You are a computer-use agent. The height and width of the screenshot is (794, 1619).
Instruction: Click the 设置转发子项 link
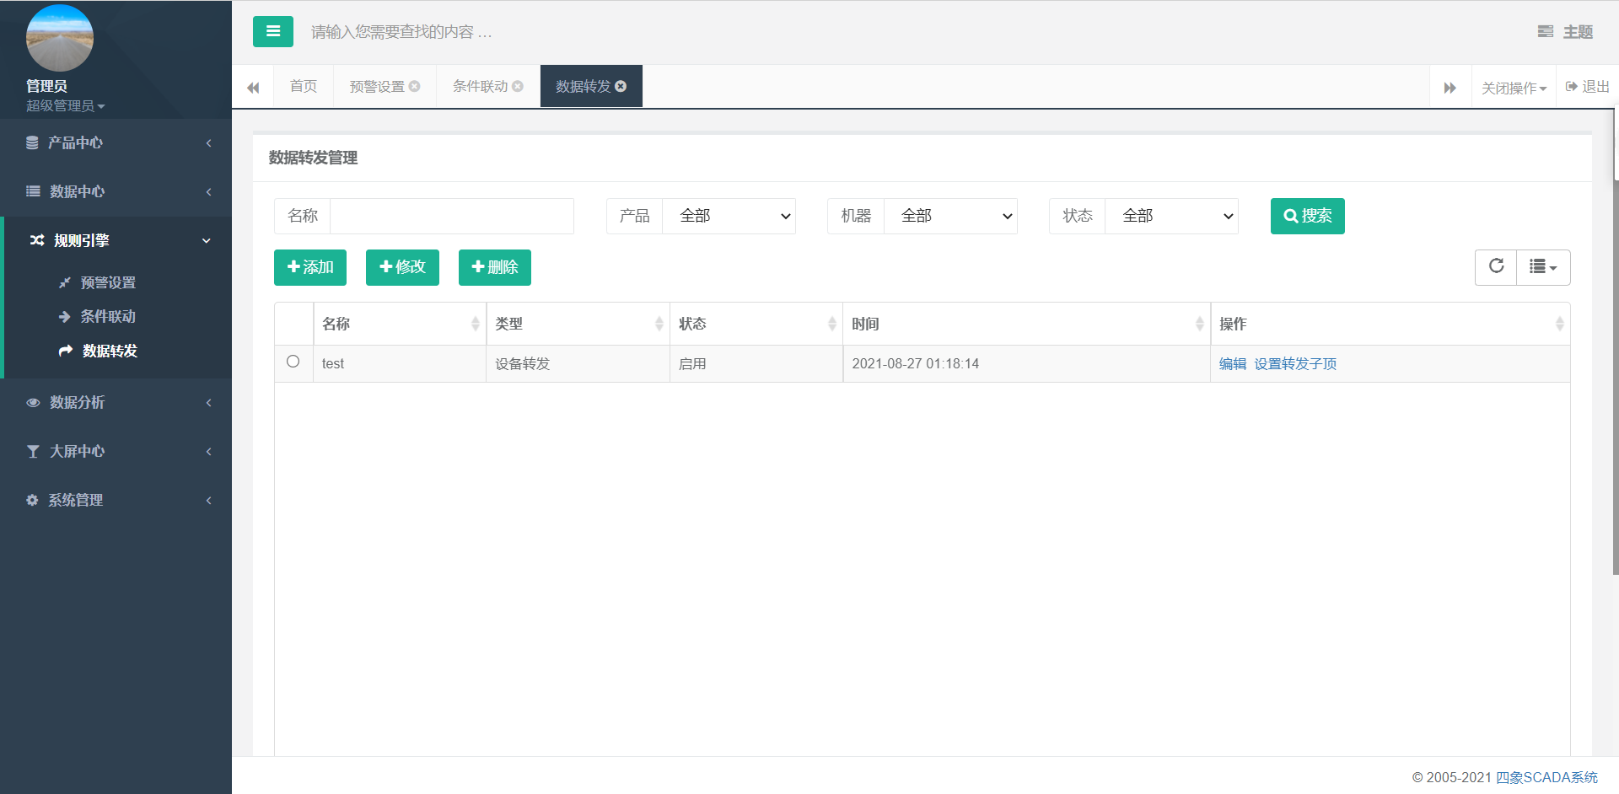click(x=1295, y=364)
